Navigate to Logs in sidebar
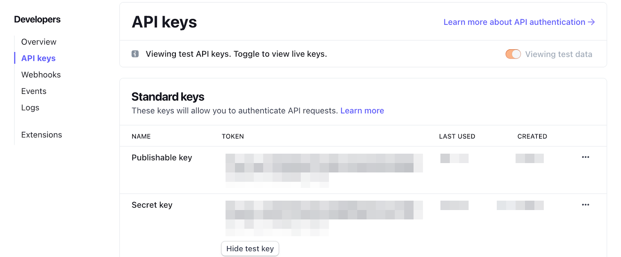The height and width of the screenshot is (257, 621). [30, 108]
